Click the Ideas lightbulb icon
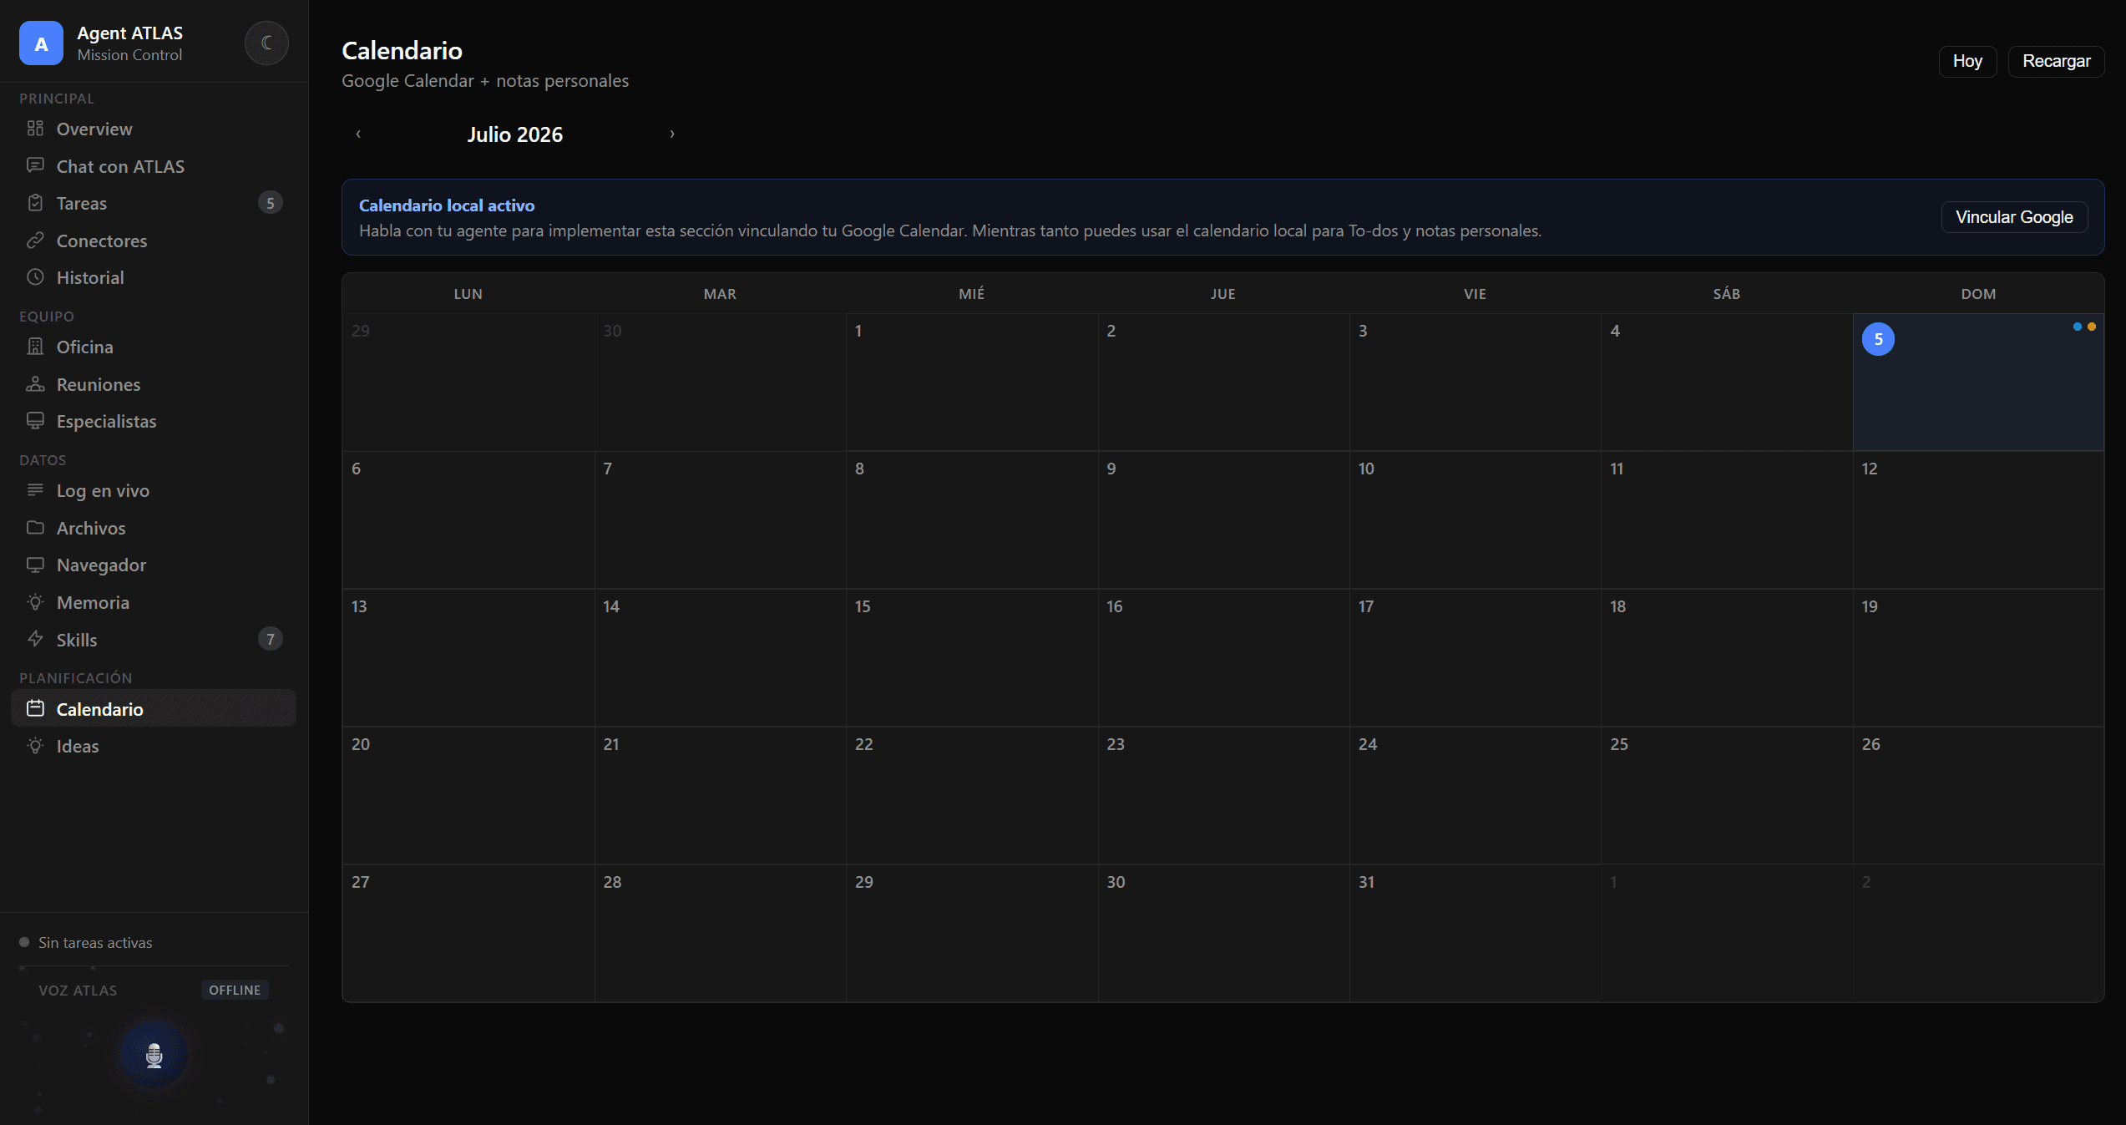The image size is (2126, 1125). pos(35,746)
